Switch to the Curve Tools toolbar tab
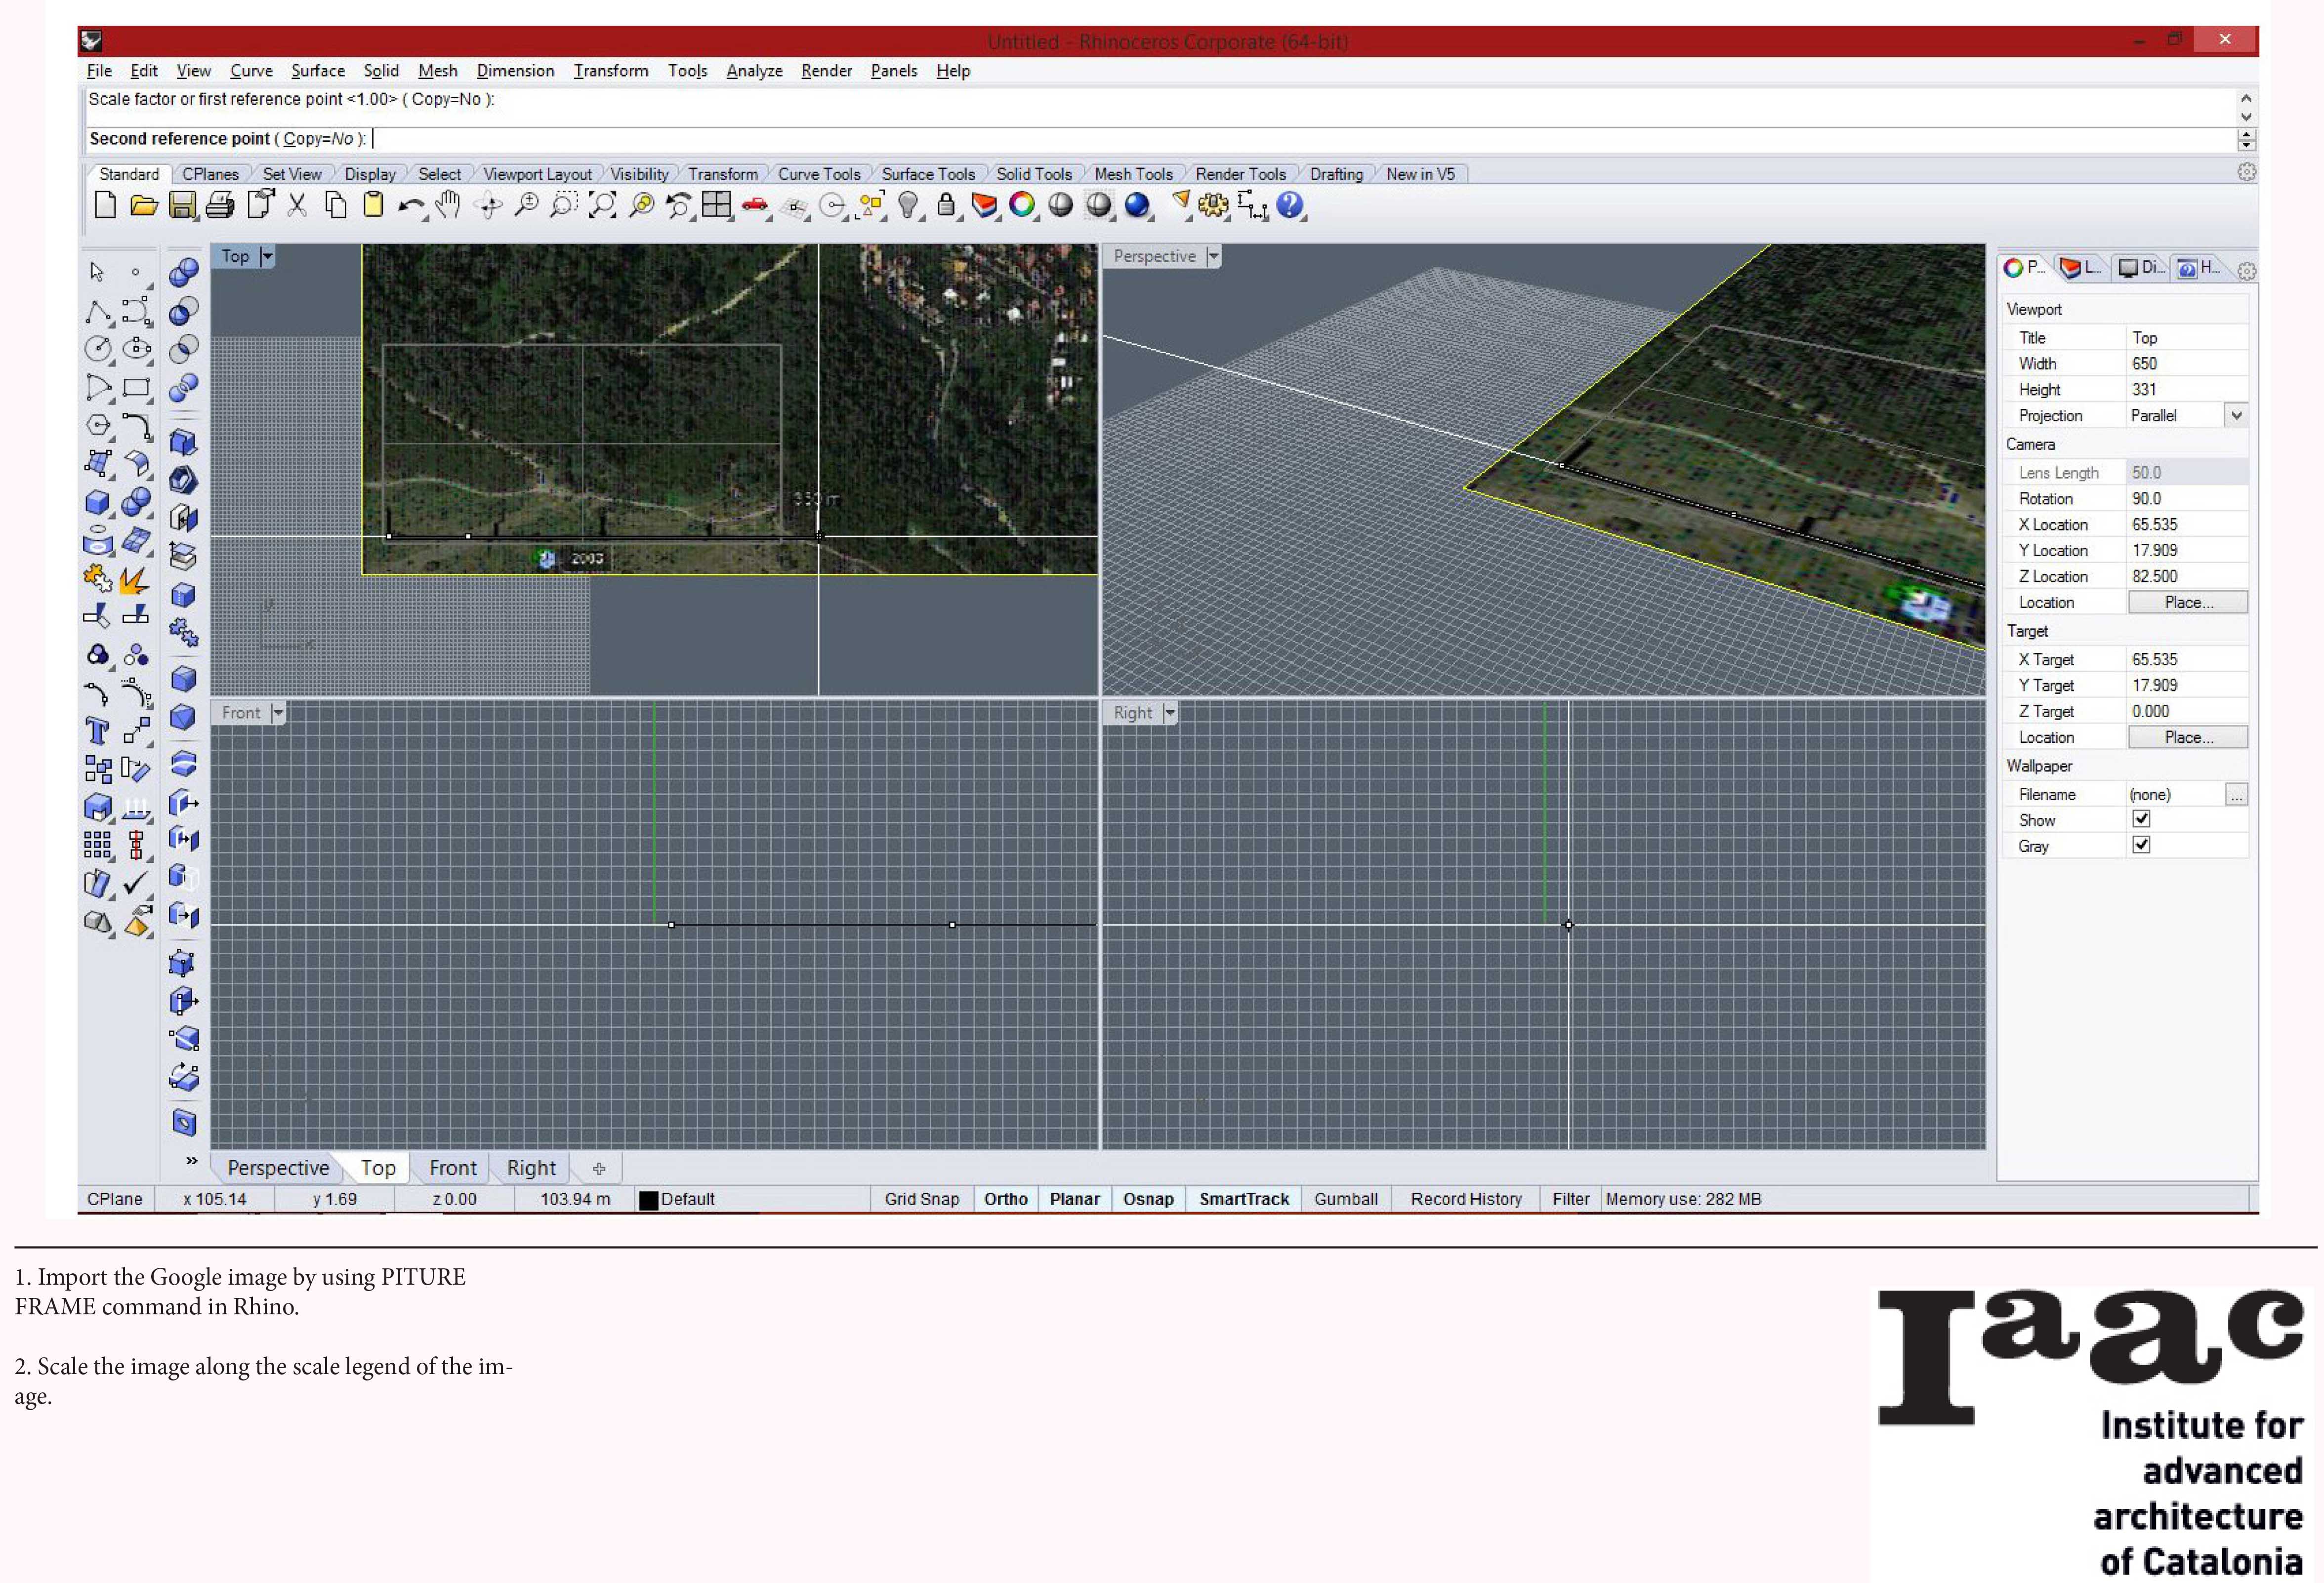Screen dimensions: 2324x1583 [818, 174]
